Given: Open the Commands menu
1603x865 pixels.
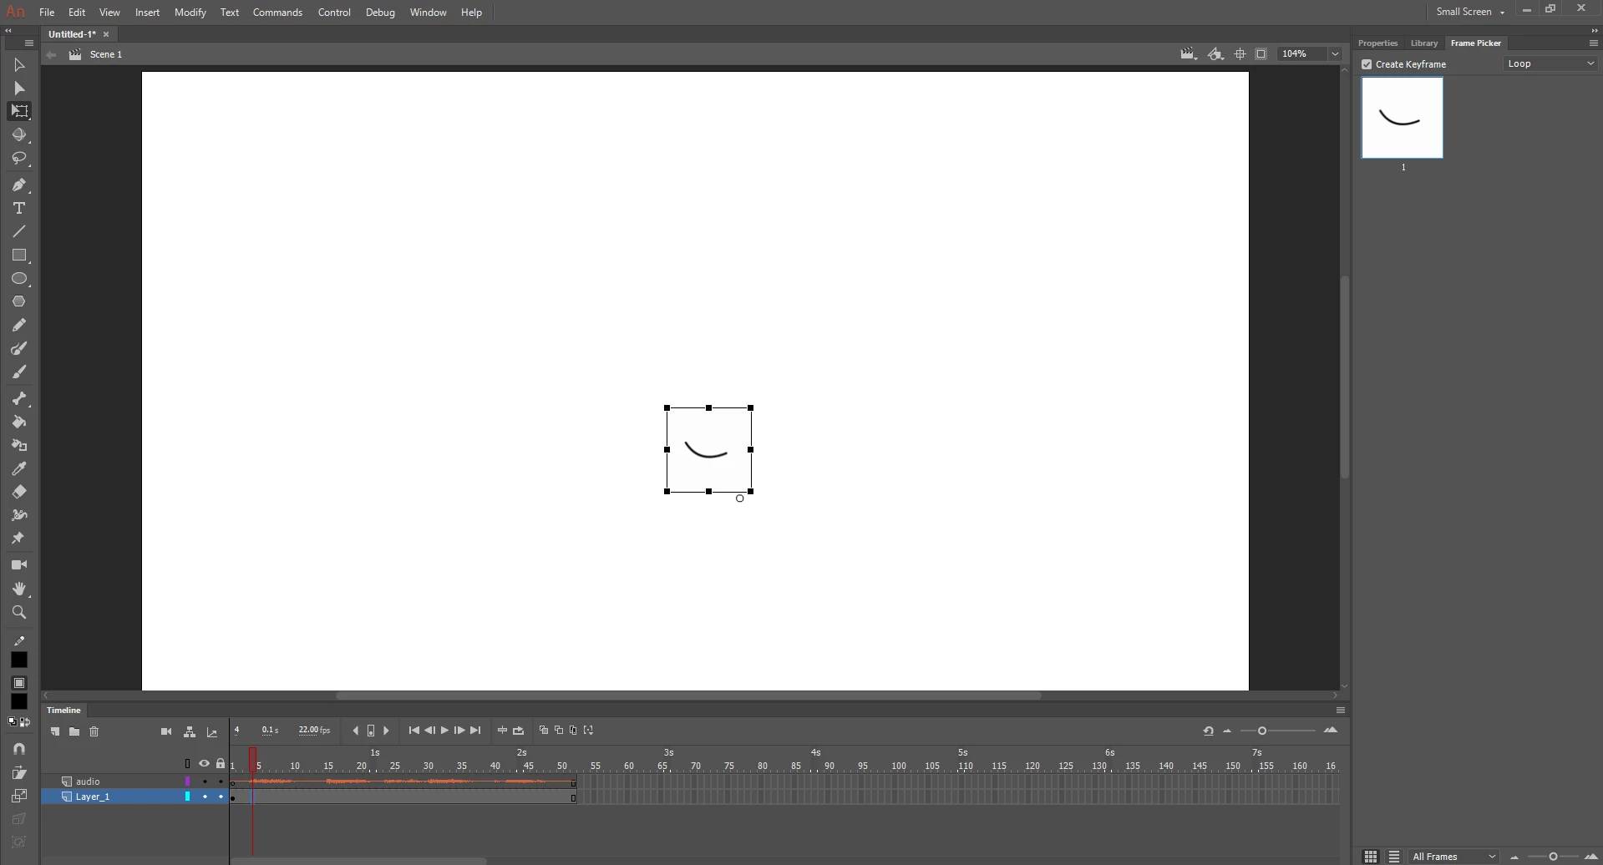Looking at the screenshot, I should click(x=277, y=13).
